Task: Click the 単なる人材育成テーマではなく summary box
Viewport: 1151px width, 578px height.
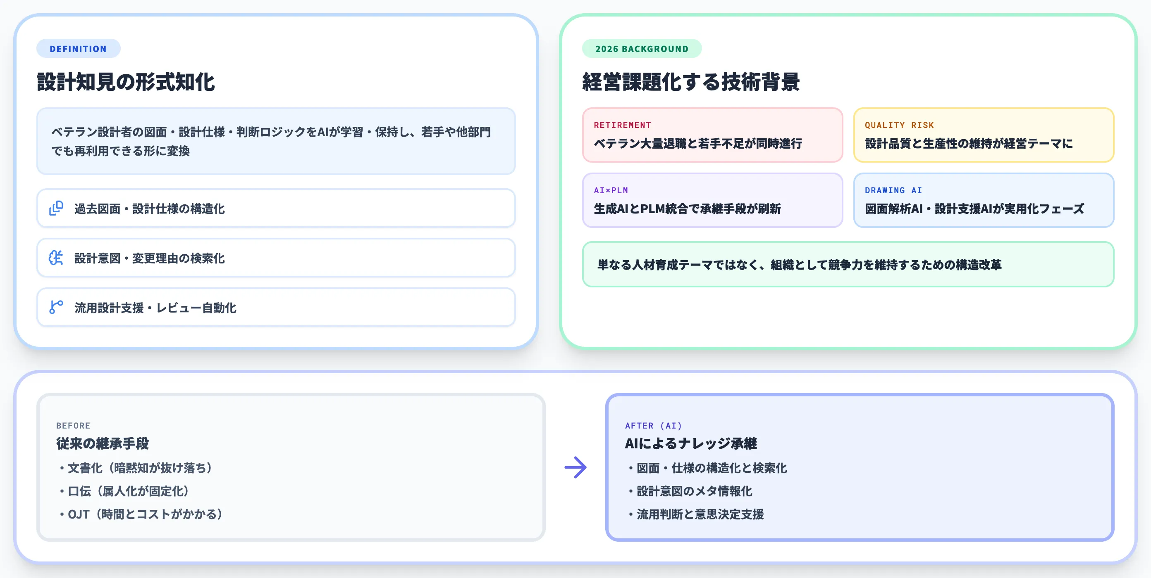Action: coord(848,265)
